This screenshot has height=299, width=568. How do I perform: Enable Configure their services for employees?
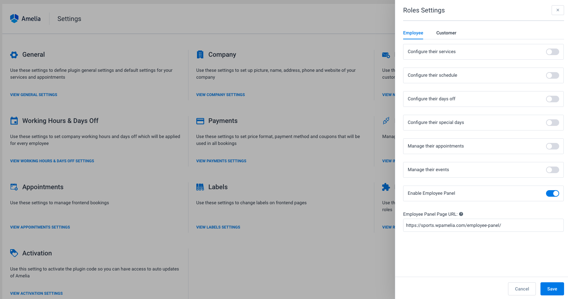(552, 51)
